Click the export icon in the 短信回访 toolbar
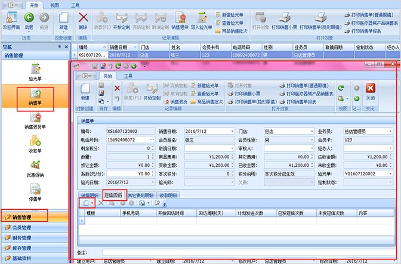Screen dimensions: 401x264 pos(142,203)
